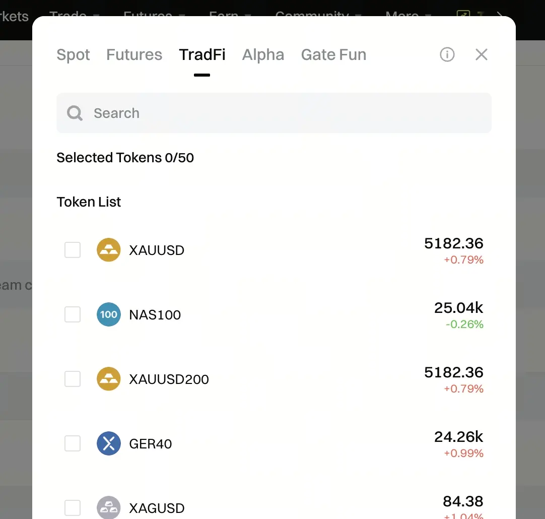The height and width of the screenshot is (519, 545).
Task: Select the NAS100 checkbox
Action: (x=73, y=314)
